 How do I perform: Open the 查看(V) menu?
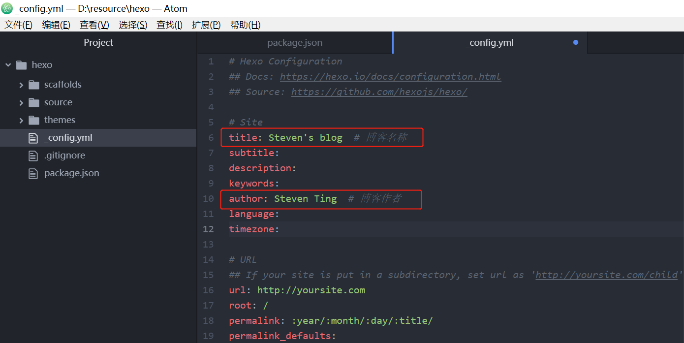click(94, 25)
